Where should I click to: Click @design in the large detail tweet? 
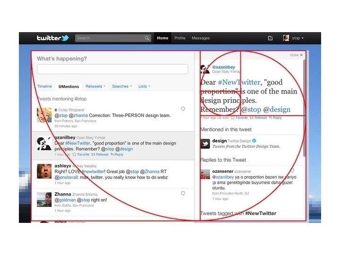[277, 110]
